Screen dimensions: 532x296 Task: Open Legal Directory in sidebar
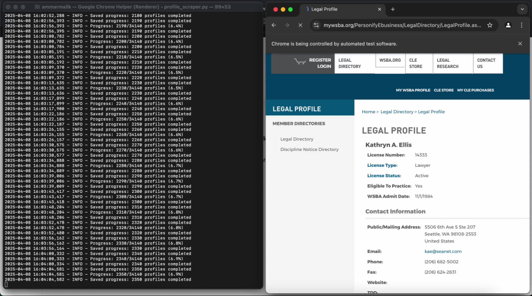click(x=296, y=139)
